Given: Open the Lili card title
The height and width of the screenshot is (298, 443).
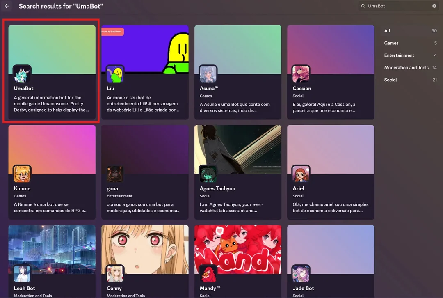Looking at the screenshot, I should coord(110,89).
